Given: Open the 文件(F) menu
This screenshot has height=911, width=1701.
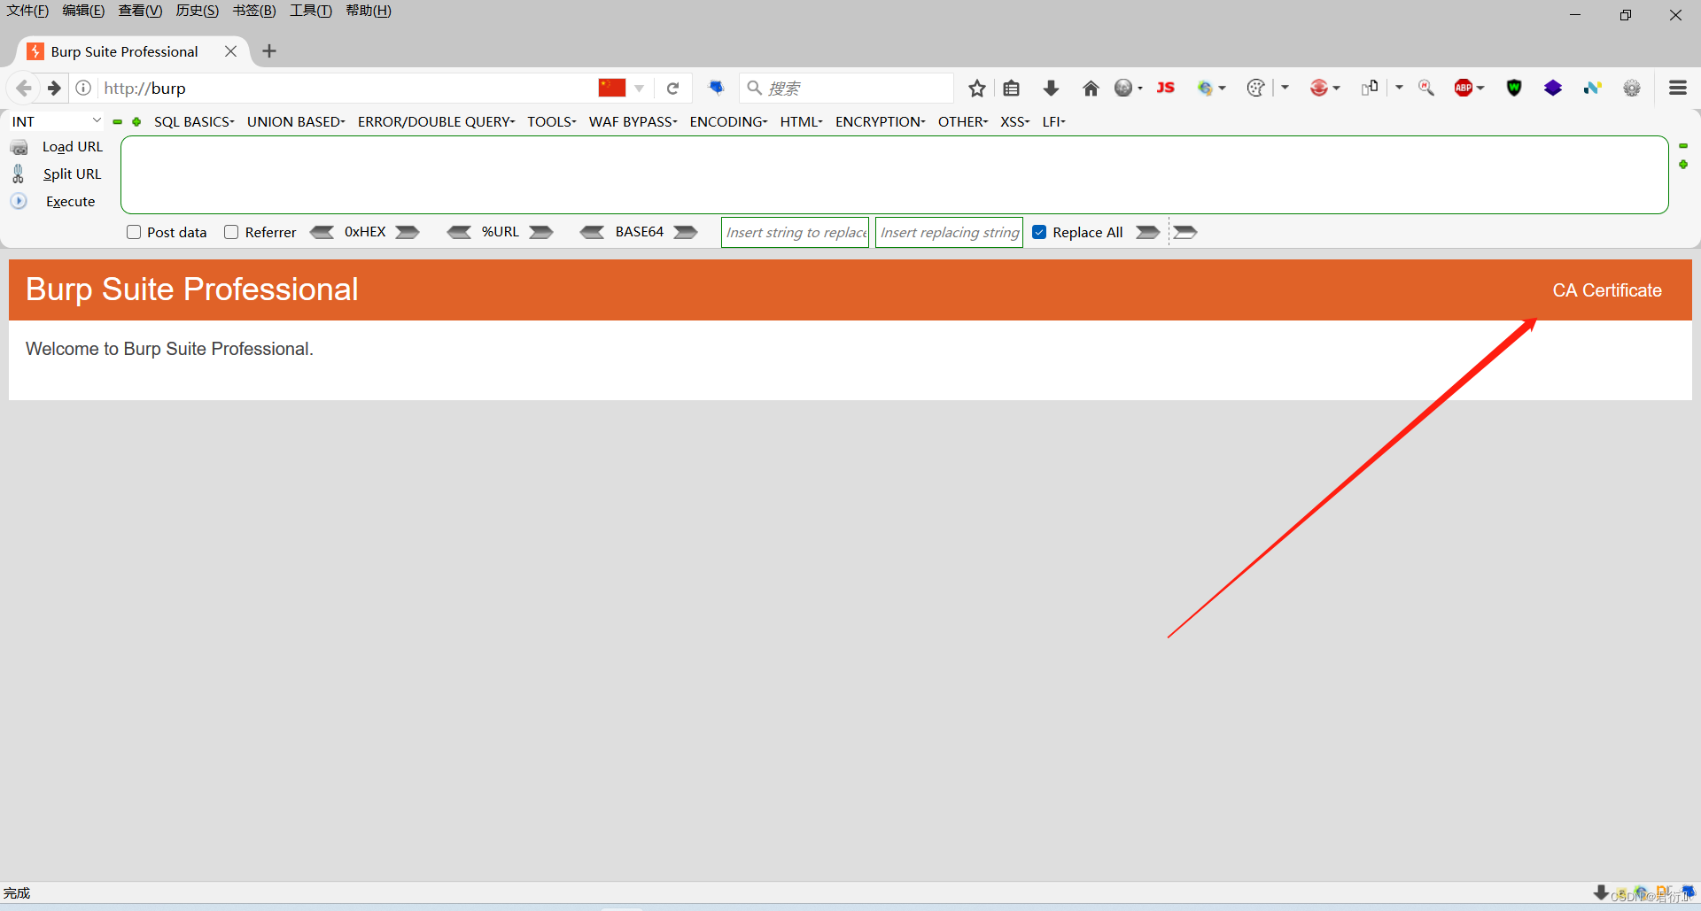Looking at the screenshot, I should click(x=27, y=11).
